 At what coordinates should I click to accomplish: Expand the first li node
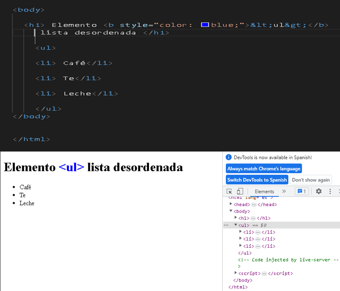pyautogui.click(x=240, y=232)
